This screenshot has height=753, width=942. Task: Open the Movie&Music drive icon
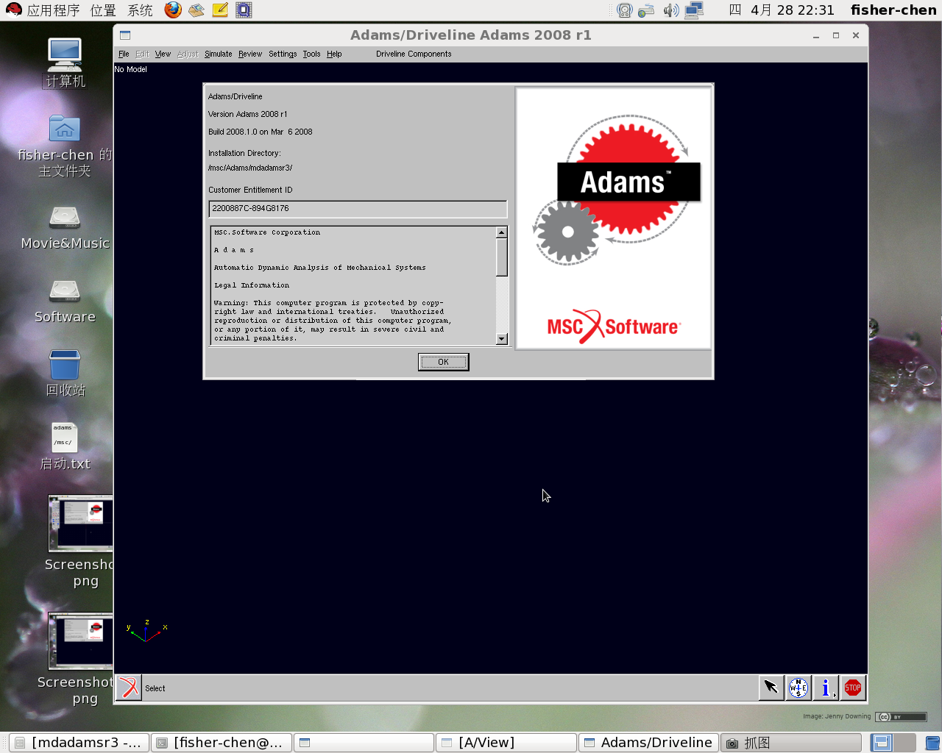[x=65, y=228]
